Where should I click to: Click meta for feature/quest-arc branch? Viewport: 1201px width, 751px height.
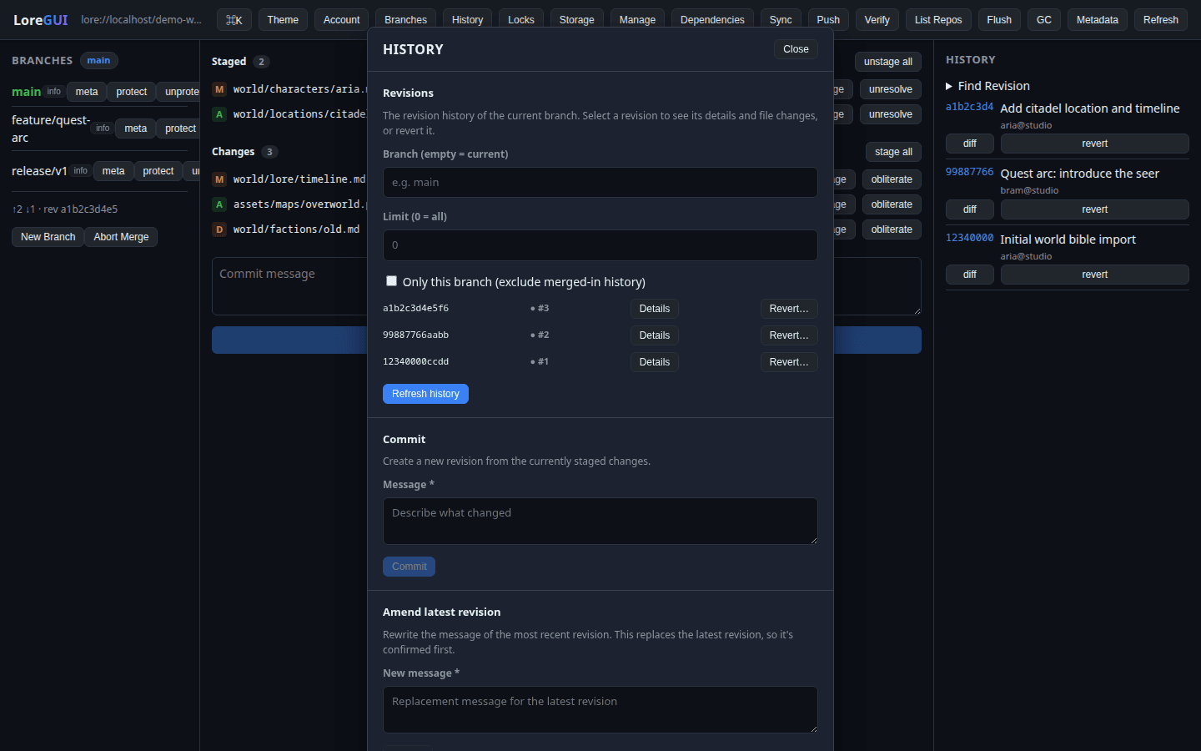pos(136,129)
